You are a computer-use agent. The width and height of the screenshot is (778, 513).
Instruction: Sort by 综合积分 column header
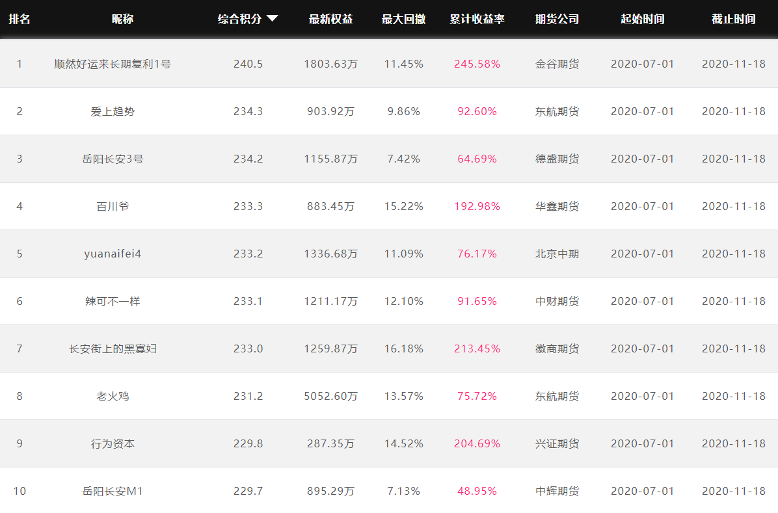point(239,19)
